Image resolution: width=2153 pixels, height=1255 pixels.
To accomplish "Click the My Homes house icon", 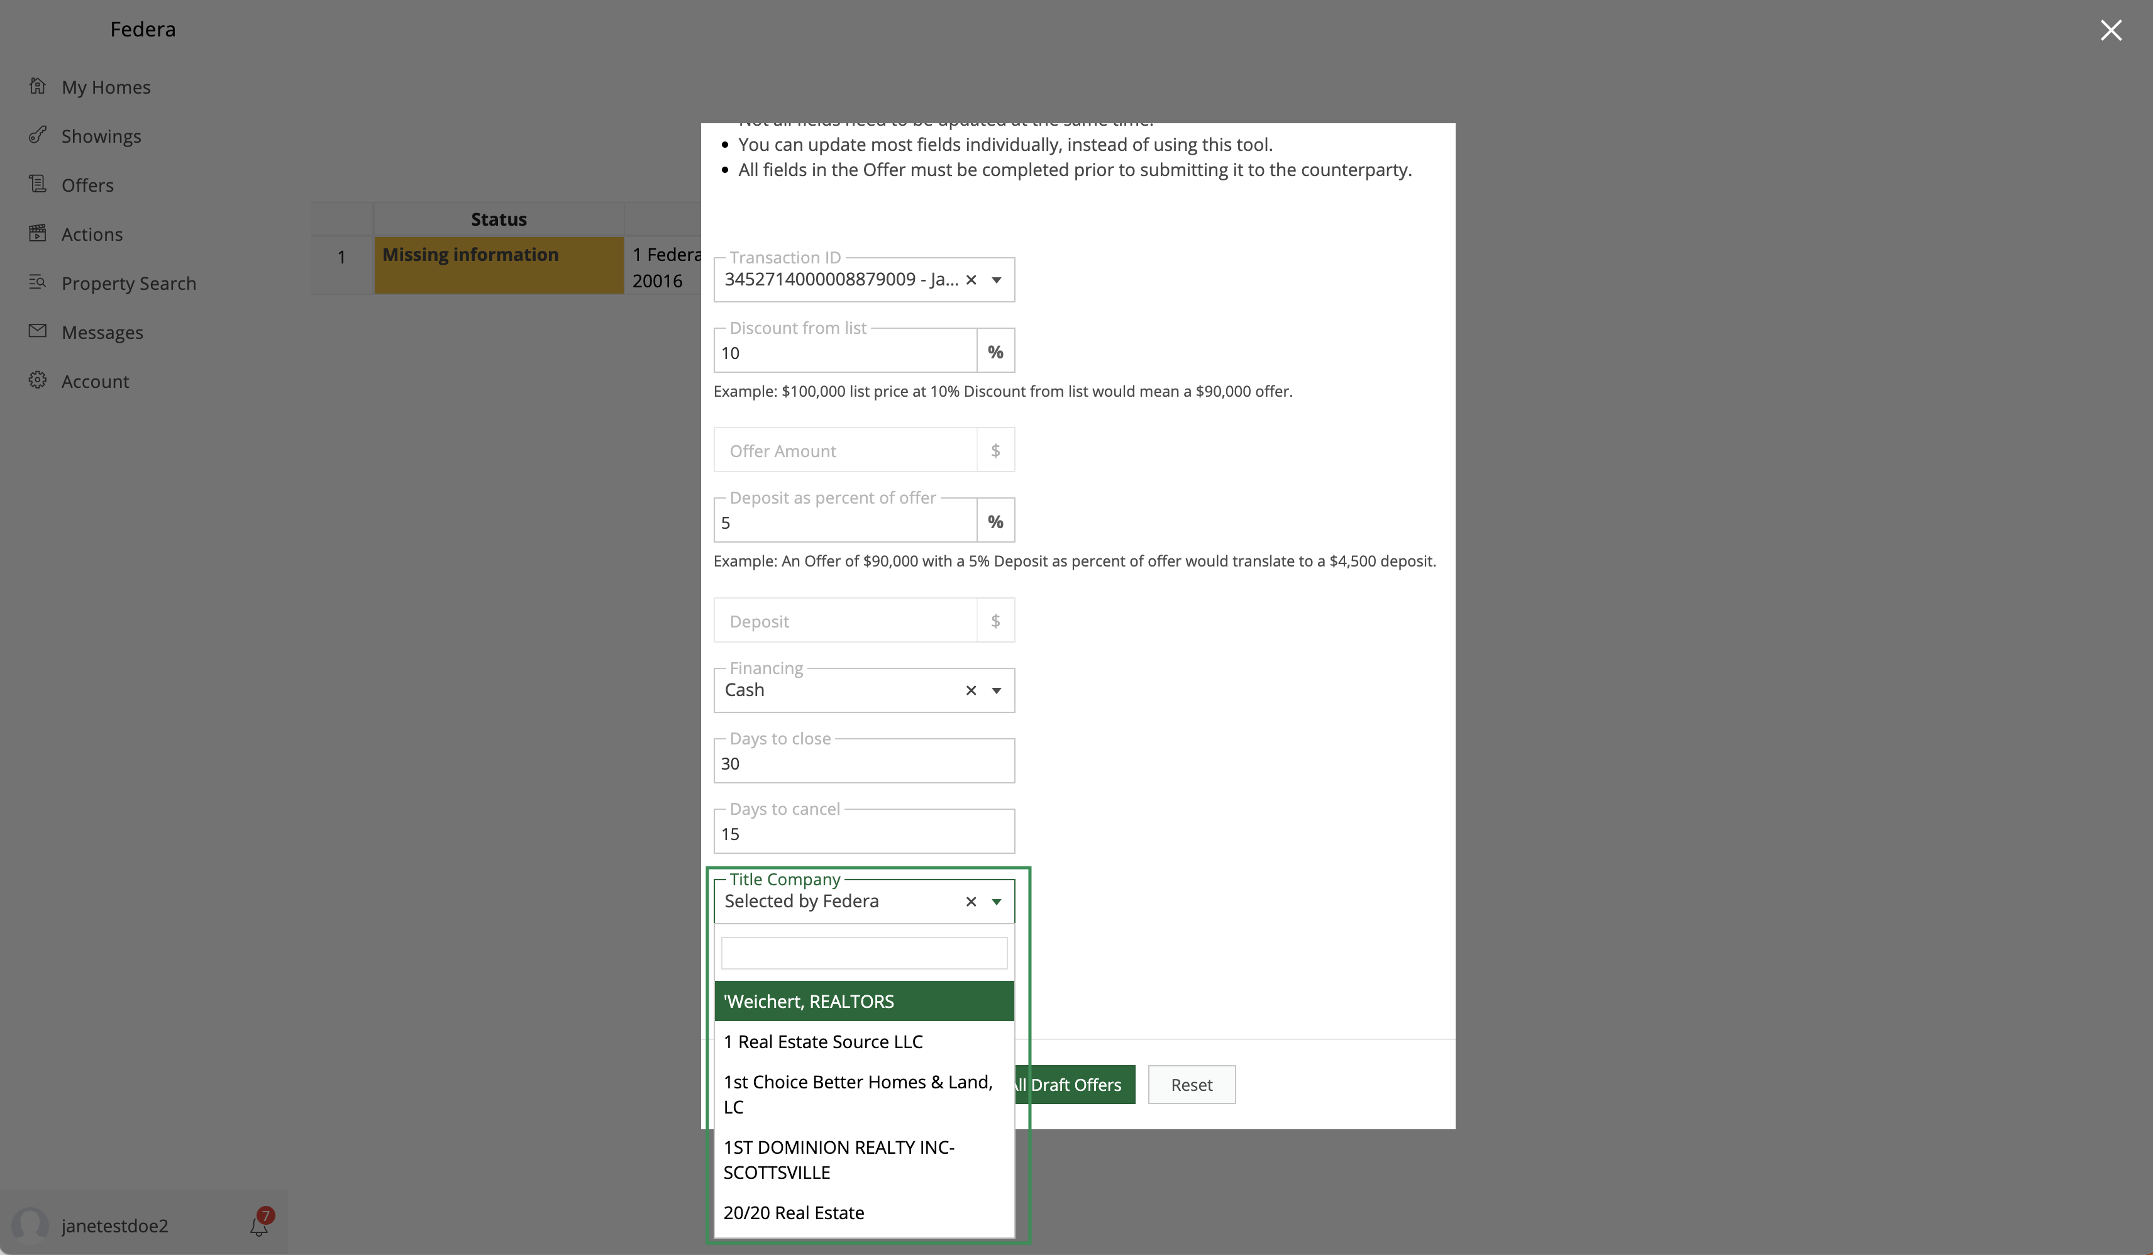I will coord(38,86).
